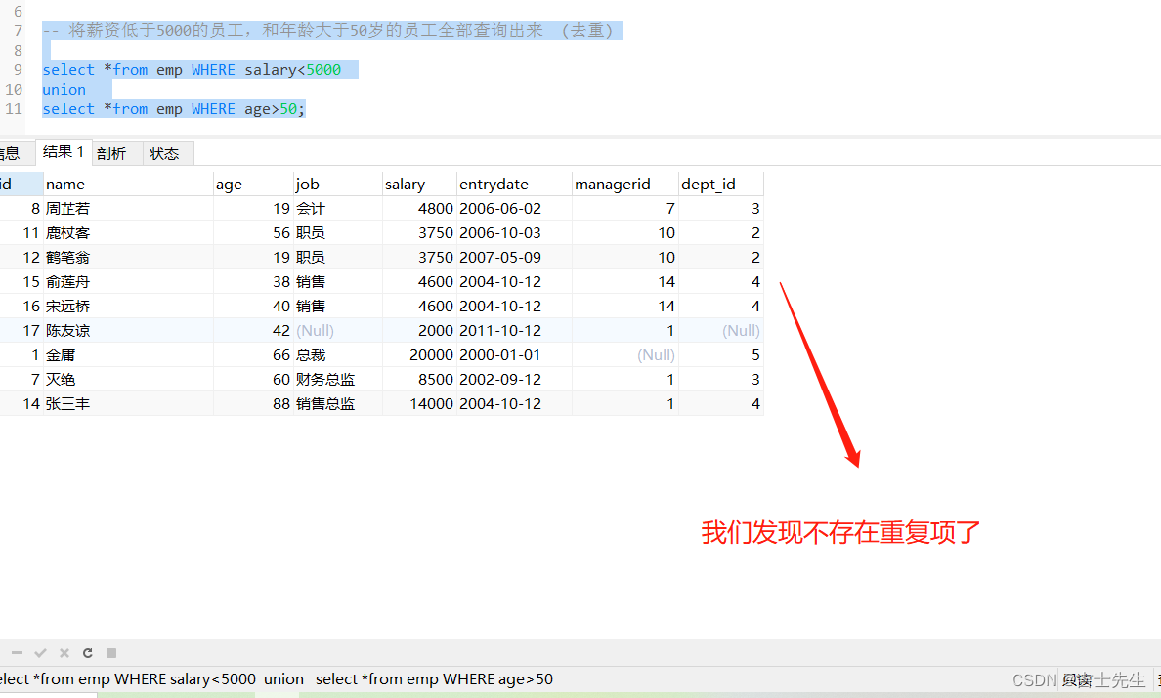Click the managerid cell 7
This screenshot has width=1161, height=698.
tap(624, 209)
